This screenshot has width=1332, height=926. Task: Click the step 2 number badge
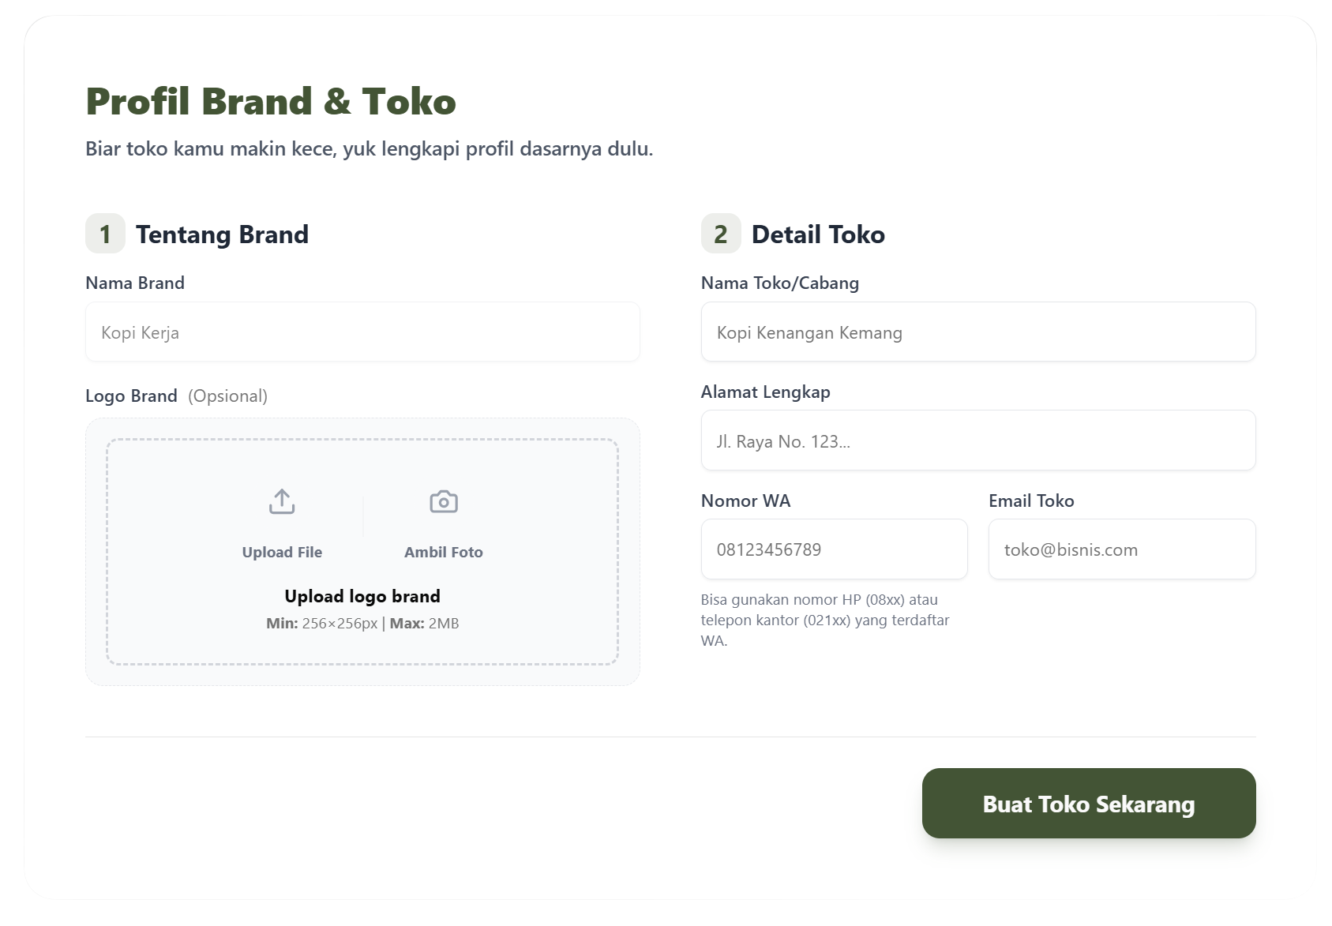tap(720, 234)
